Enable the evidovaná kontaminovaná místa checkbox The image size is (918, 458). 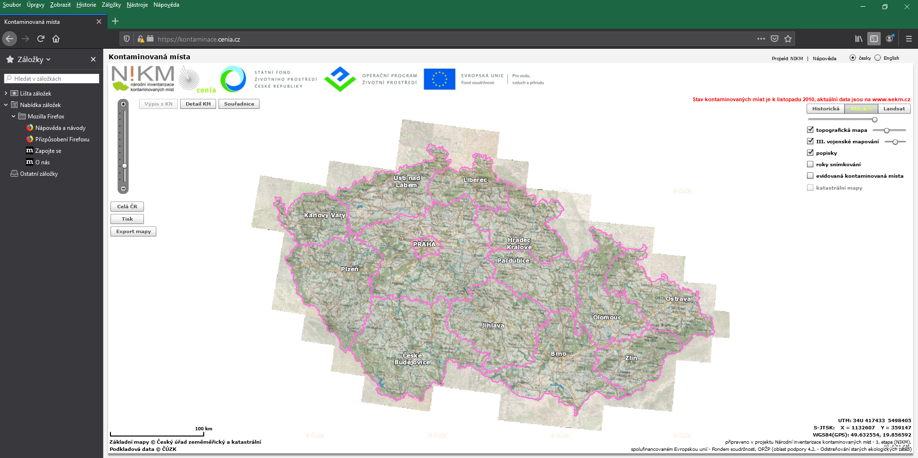[810, 176]
